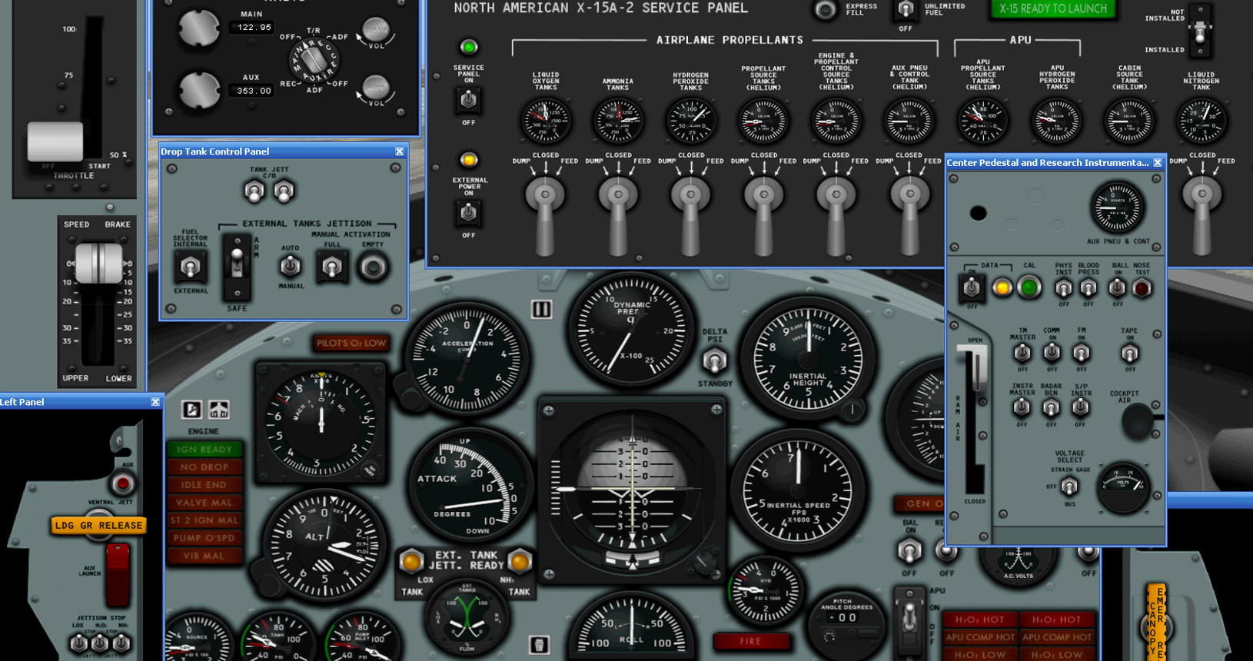Click the Main frequency 122.95 display
Screen dimensions: 1253x661
click(254, 28)
